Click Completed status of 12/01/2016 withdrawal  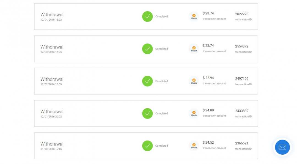162,113
